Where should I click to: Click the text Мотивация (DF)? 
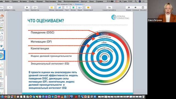[x=41, y=42]
